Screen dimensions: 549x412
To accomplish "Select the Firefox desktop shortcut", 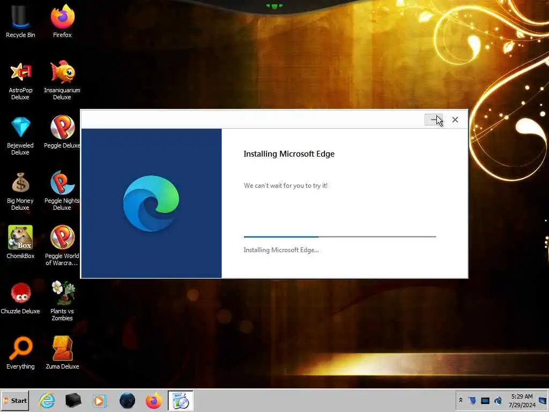I will point(62,21).
